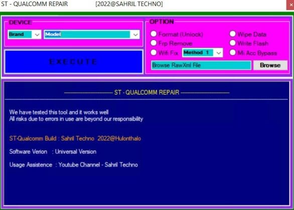Close the ST - Qualcomm Repair window

click(x=290, y=5)
